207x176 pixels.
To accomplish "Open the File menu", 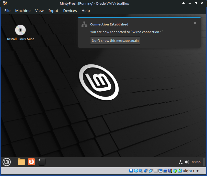I will (7, 11).
